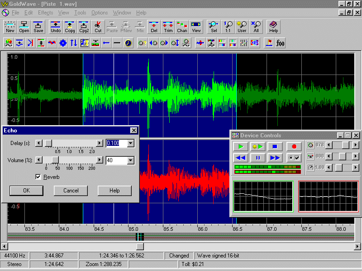Click the 'Zoom 1:288.235' status text
The height and width of the screenshot is (271, 362).
point(104,264)
